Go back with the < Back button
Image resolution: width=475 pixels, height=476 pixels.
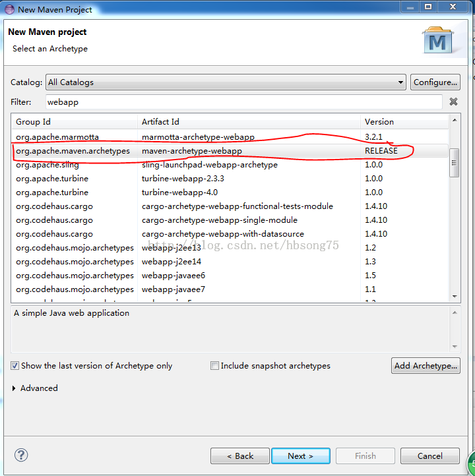[x=240, y=456]
